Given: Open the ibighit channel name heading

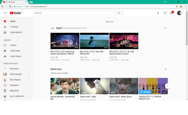Looking at the screenshot, I should click(59, 28).
